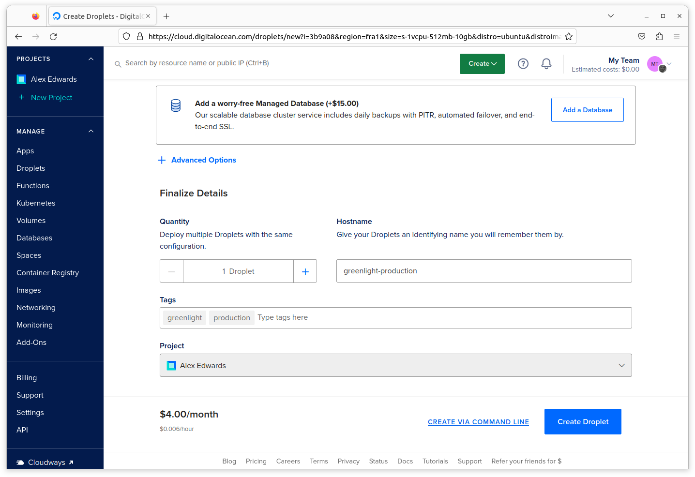
Task: Open the Firefox hamburger menu
Action: click(677, 36)
